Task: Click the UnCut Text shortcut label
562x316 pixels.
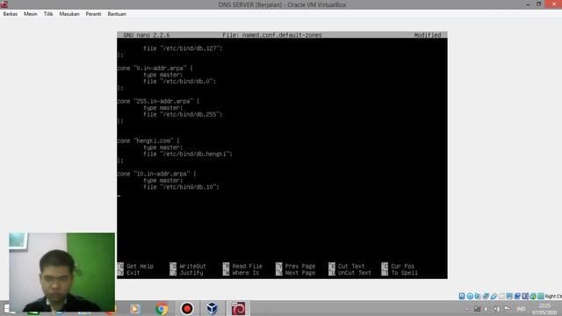Action: 355,273
